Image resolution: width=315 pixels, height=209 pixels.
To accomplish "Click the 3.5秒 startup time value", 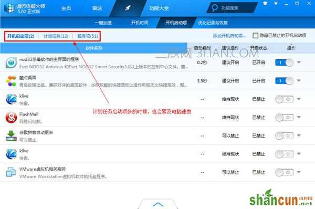I will click(x=202, y=81).
